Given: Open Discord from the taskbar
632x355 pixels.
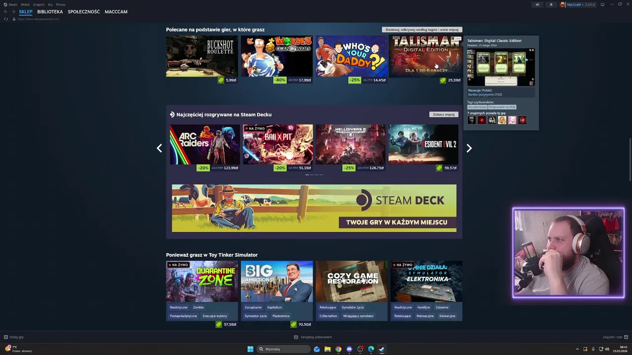Looking at the screenshot, I should click(349, 349).
